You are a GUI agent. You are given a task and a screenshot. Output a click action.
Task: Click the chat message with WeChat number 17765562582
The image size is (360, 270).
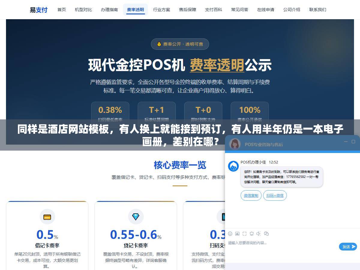282,177
